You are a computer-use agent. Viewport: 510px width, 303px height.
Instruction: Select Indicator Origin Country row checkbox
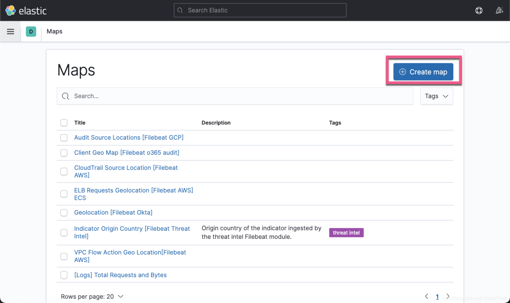[x=64, y=233]
